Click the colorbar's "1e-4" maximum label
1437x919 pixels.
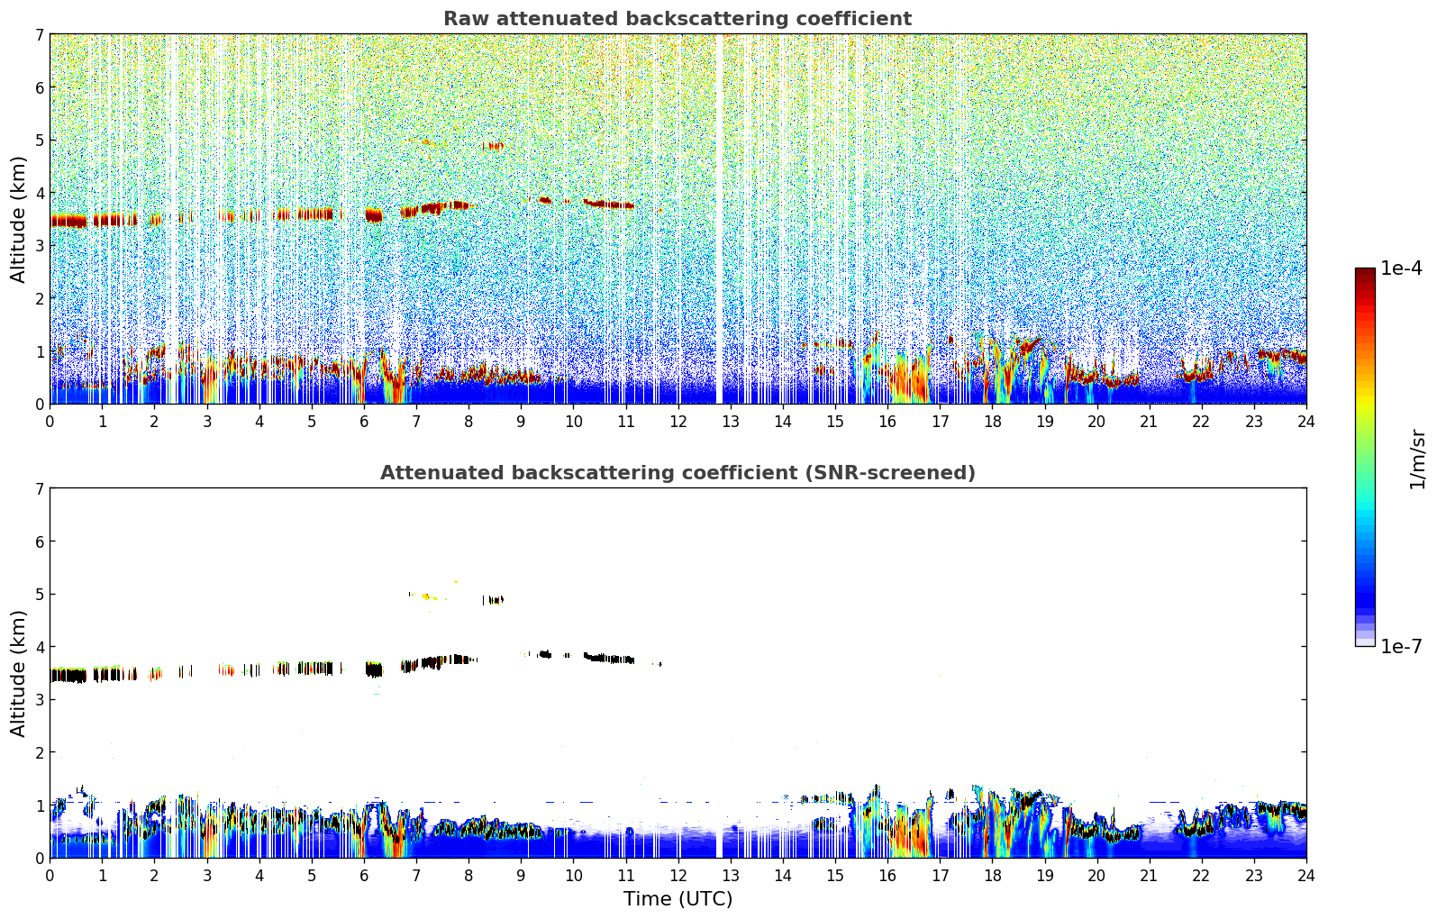(1401, 268)
